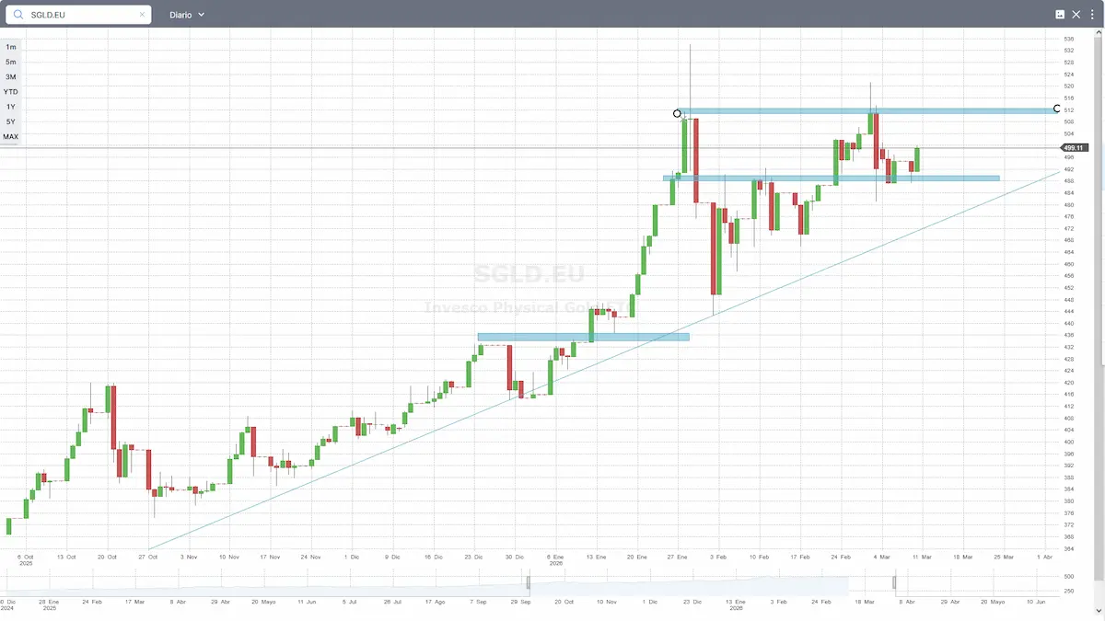
Task: Set chart range to 1Y
Action: [x=11, y=107]
